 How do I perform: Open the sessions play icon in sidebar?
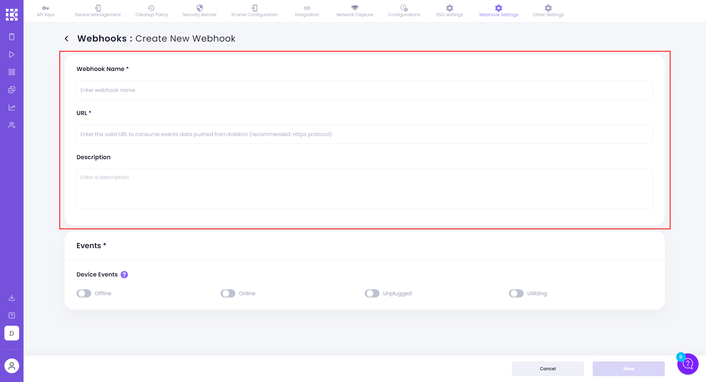pos(12,54)
